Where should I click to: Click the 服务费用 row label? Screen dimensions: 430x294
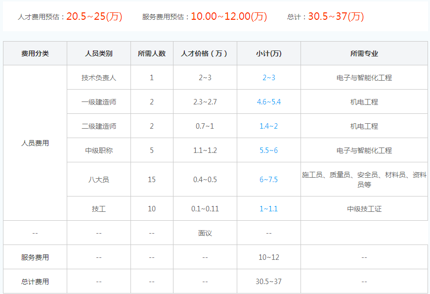[x=35, y=257]
